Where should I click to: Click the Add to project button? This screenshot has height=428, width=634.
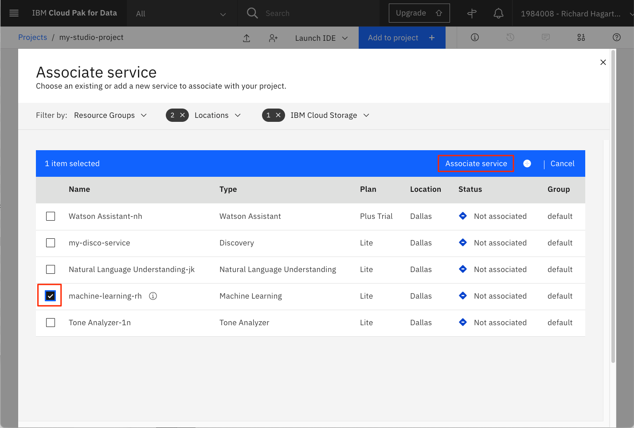pyautogui.click(x=402, y=38)
